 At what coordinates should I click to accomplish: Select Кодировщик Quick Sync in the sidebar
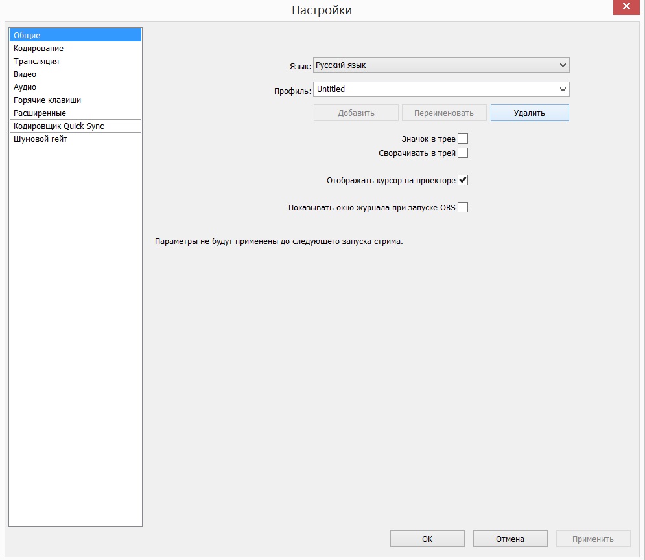(58, 126)
